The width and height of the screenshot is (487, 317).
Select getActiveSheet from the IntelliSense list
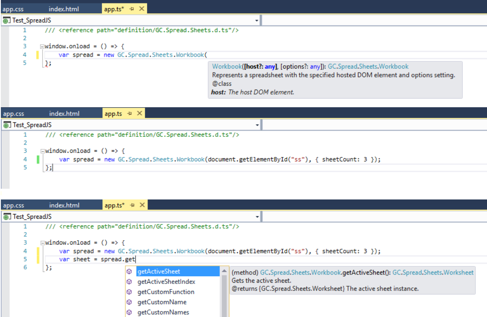[158, 272]
